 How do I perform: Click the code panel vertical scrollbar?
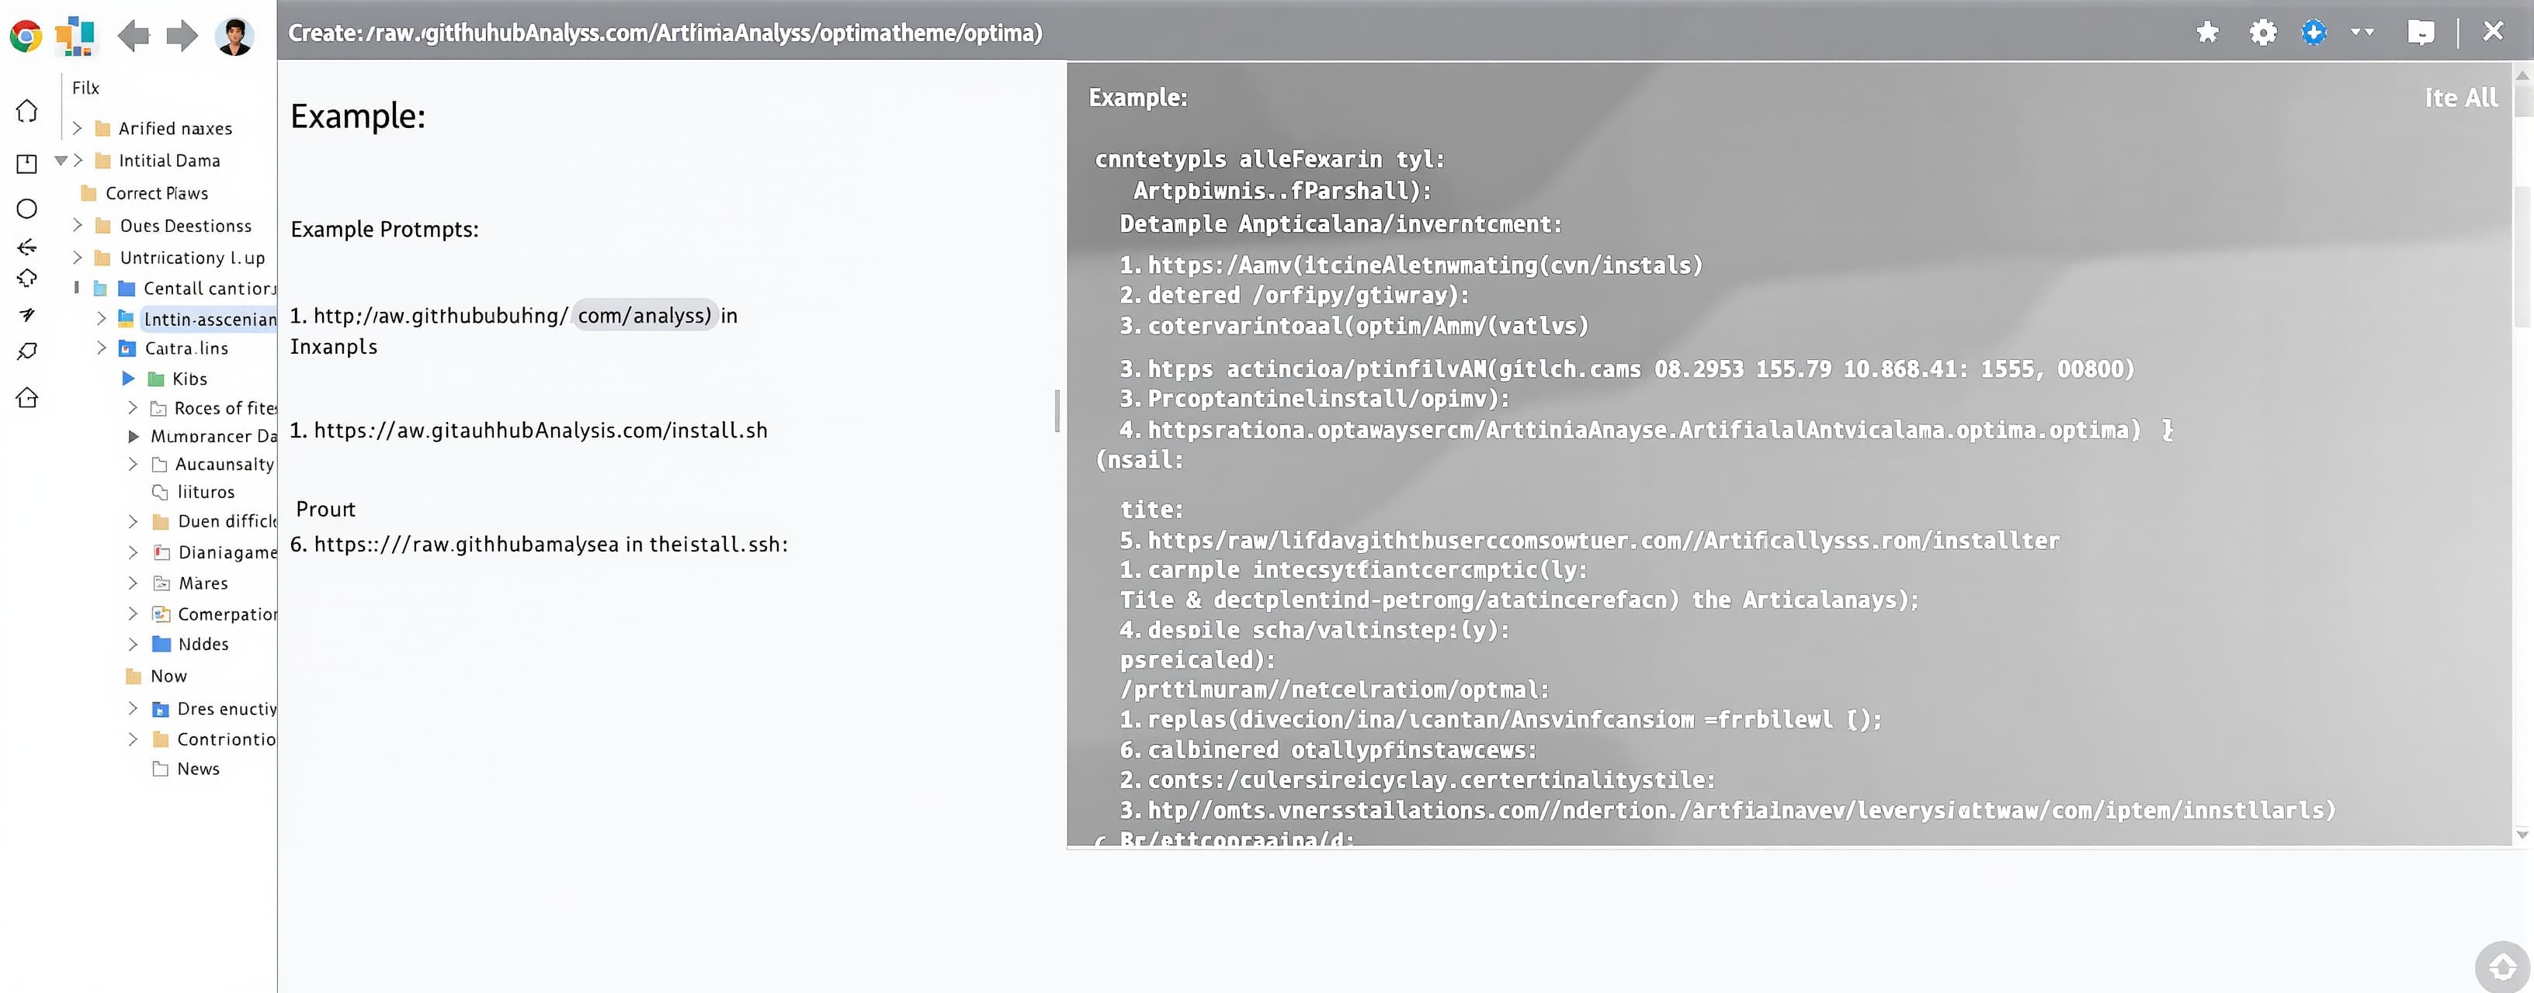[x=2523, y=452]
